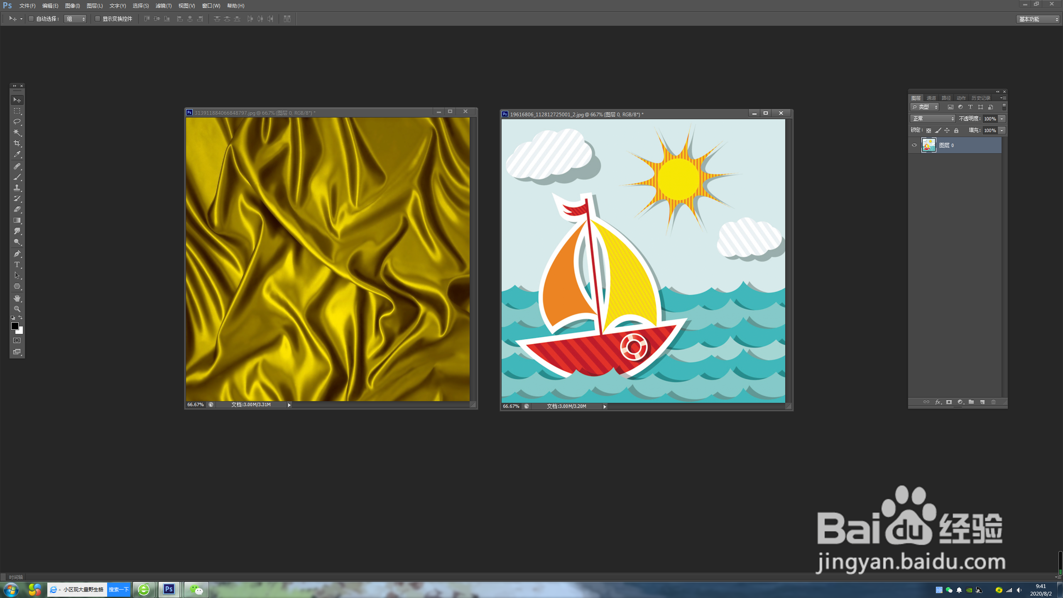Click the 搜索一下 button in taskbar
Viewport: 1063px width, 598px height.
pos(118,589)
